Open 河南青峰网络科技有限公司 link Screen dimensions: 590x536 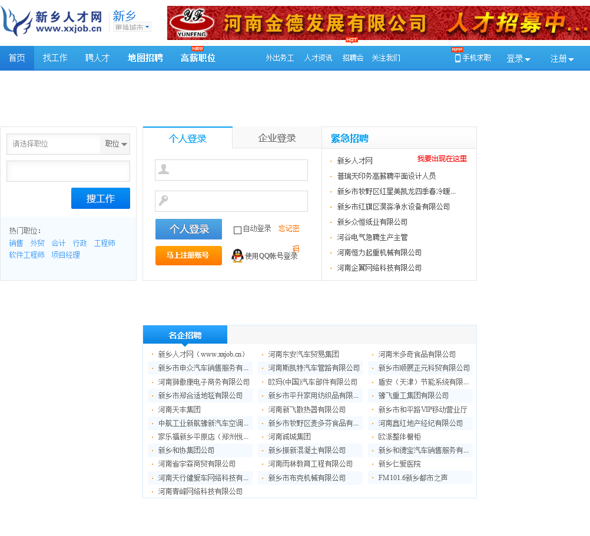[200, 492]
